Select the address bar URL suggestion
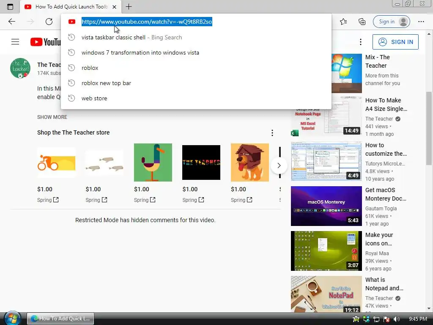The image size is (433, 325). point(196,22)
